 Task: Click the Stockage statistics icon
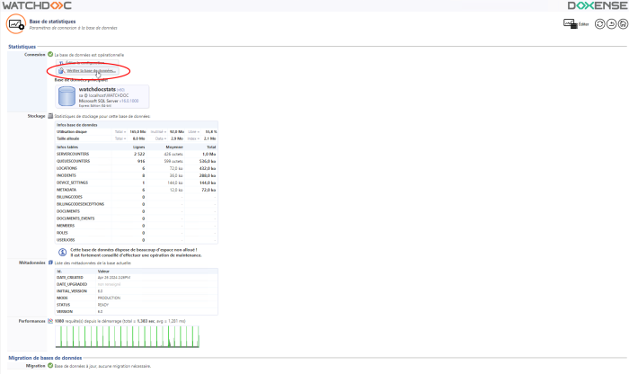point(50,116)
